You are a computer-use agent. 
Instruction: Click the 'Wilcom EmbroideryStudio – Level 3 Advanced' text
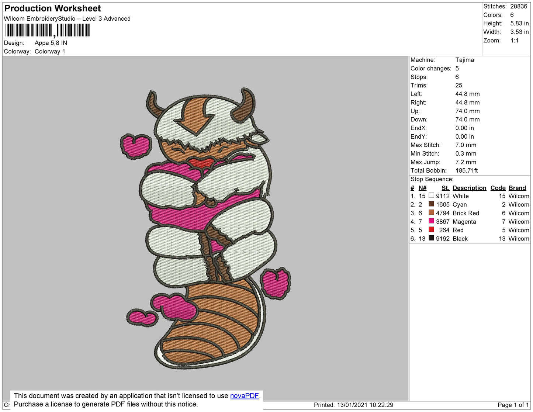pyautogui.click(x=67, y=18)
